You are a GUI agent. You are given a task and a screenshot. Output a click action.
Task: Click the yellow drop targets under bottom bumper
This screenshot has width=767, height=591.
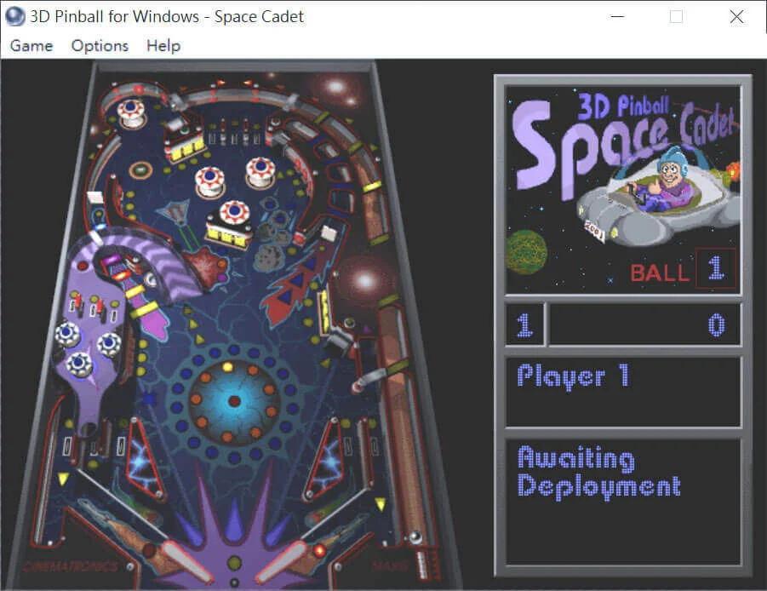[227, 236]
